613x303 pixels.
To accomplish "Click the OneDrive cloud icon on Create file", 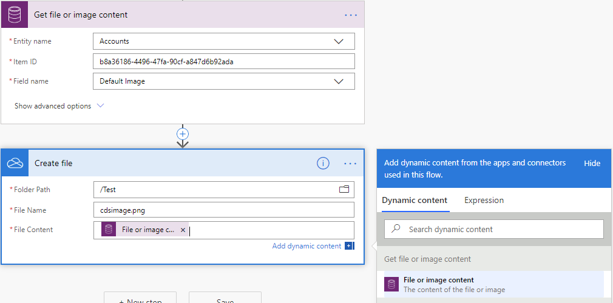I will (15, 163).
